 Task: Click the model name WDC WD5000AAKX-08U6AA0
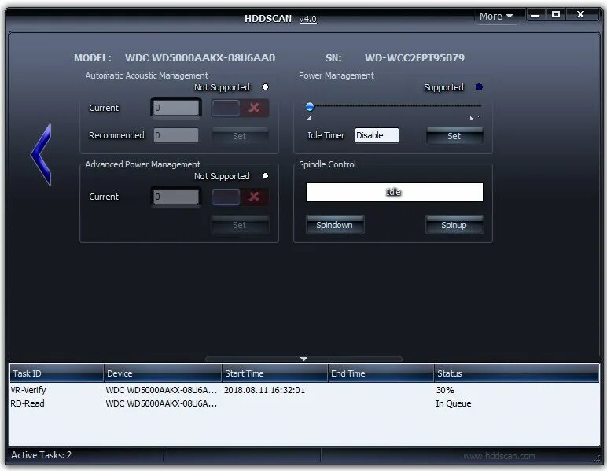pos(200,58)
